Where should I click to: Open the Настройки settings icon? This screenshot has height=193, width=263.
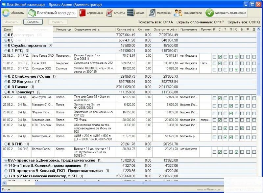click(x=152, y=13)
